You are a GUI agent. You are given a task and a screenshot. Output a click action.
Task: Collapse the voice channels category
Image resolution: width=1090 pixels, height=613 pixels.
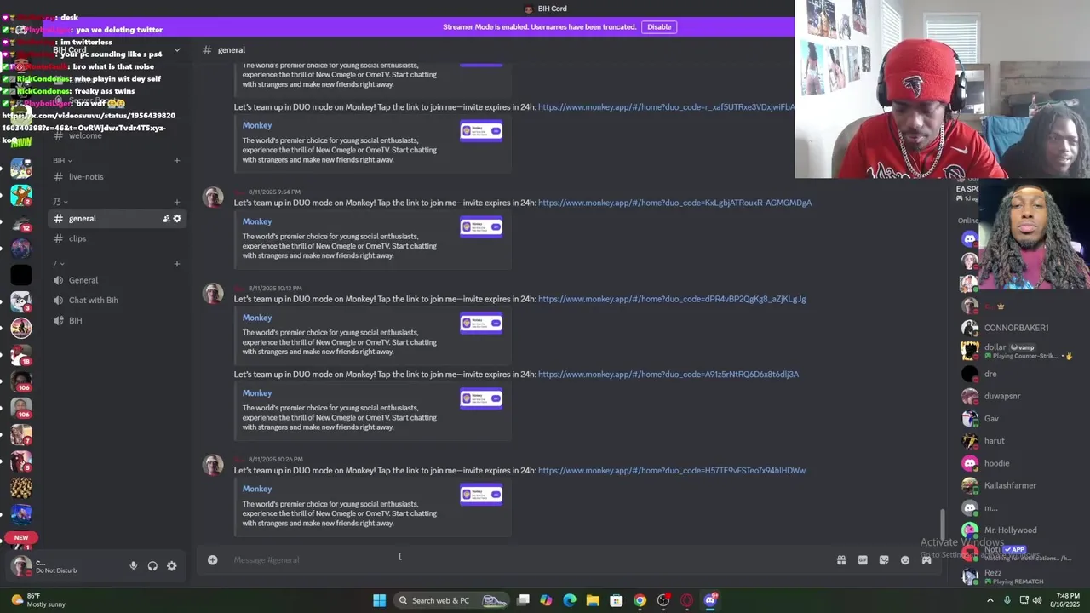coord(58,264)
